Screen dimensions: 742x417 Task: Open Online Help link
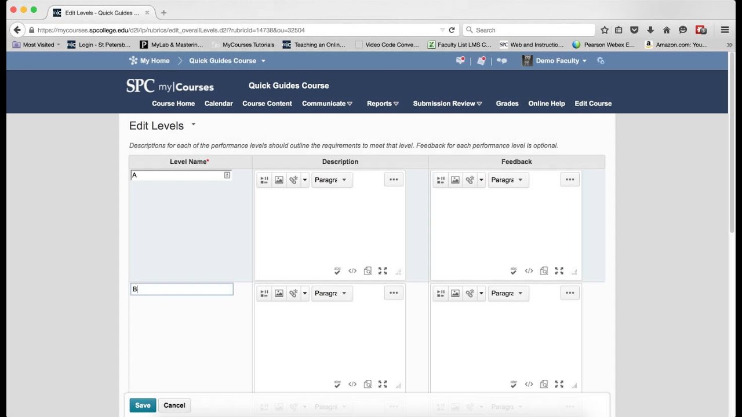click(x=547, y=104)
